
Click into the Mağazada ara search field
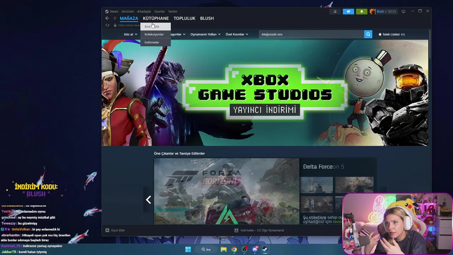pos(312,34)
